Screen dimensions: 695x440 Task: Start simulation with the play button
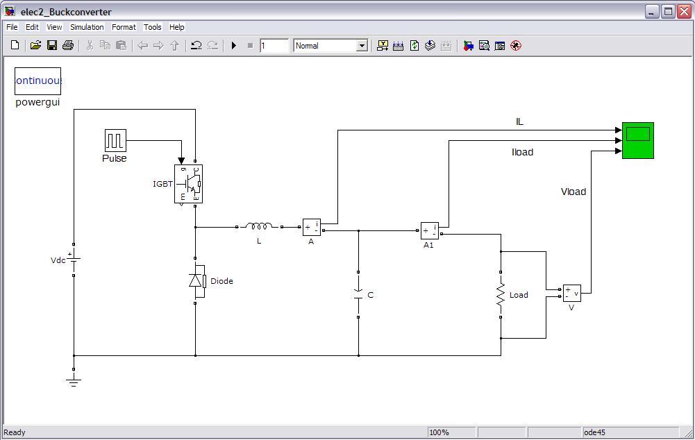(234, 46)
